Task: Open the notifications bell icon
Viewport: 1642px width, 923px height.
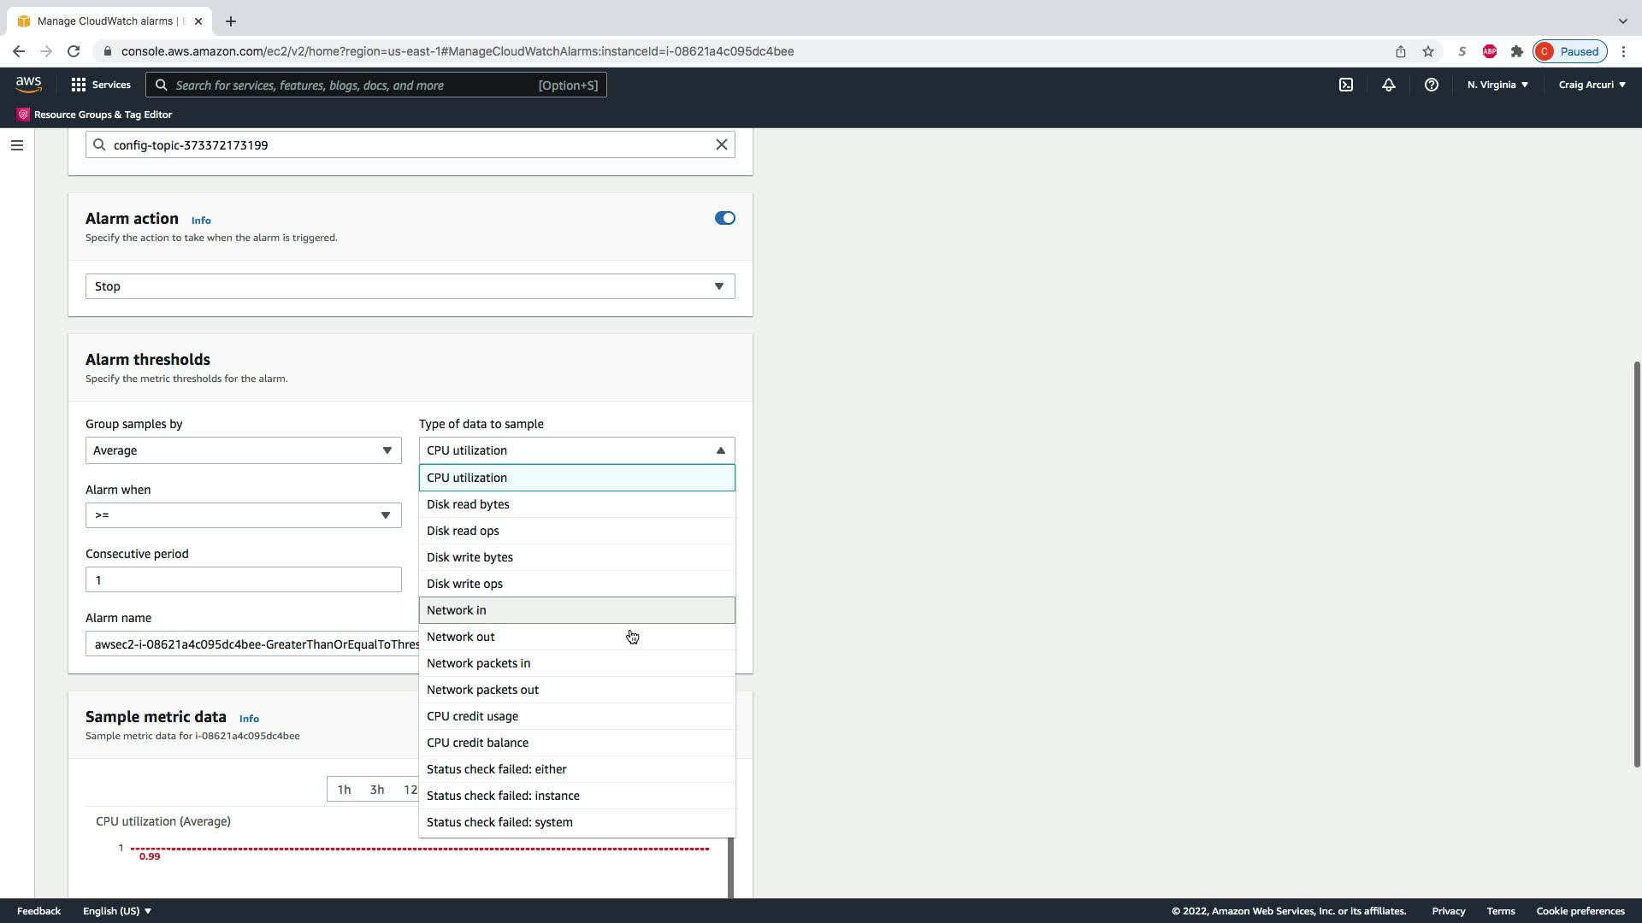Action: 1389,85
